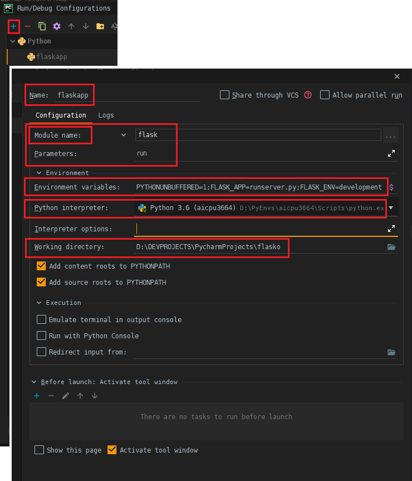Click the Parameters field containing run
The width and height of the screenshot is (412, 481).
point(260,153)
